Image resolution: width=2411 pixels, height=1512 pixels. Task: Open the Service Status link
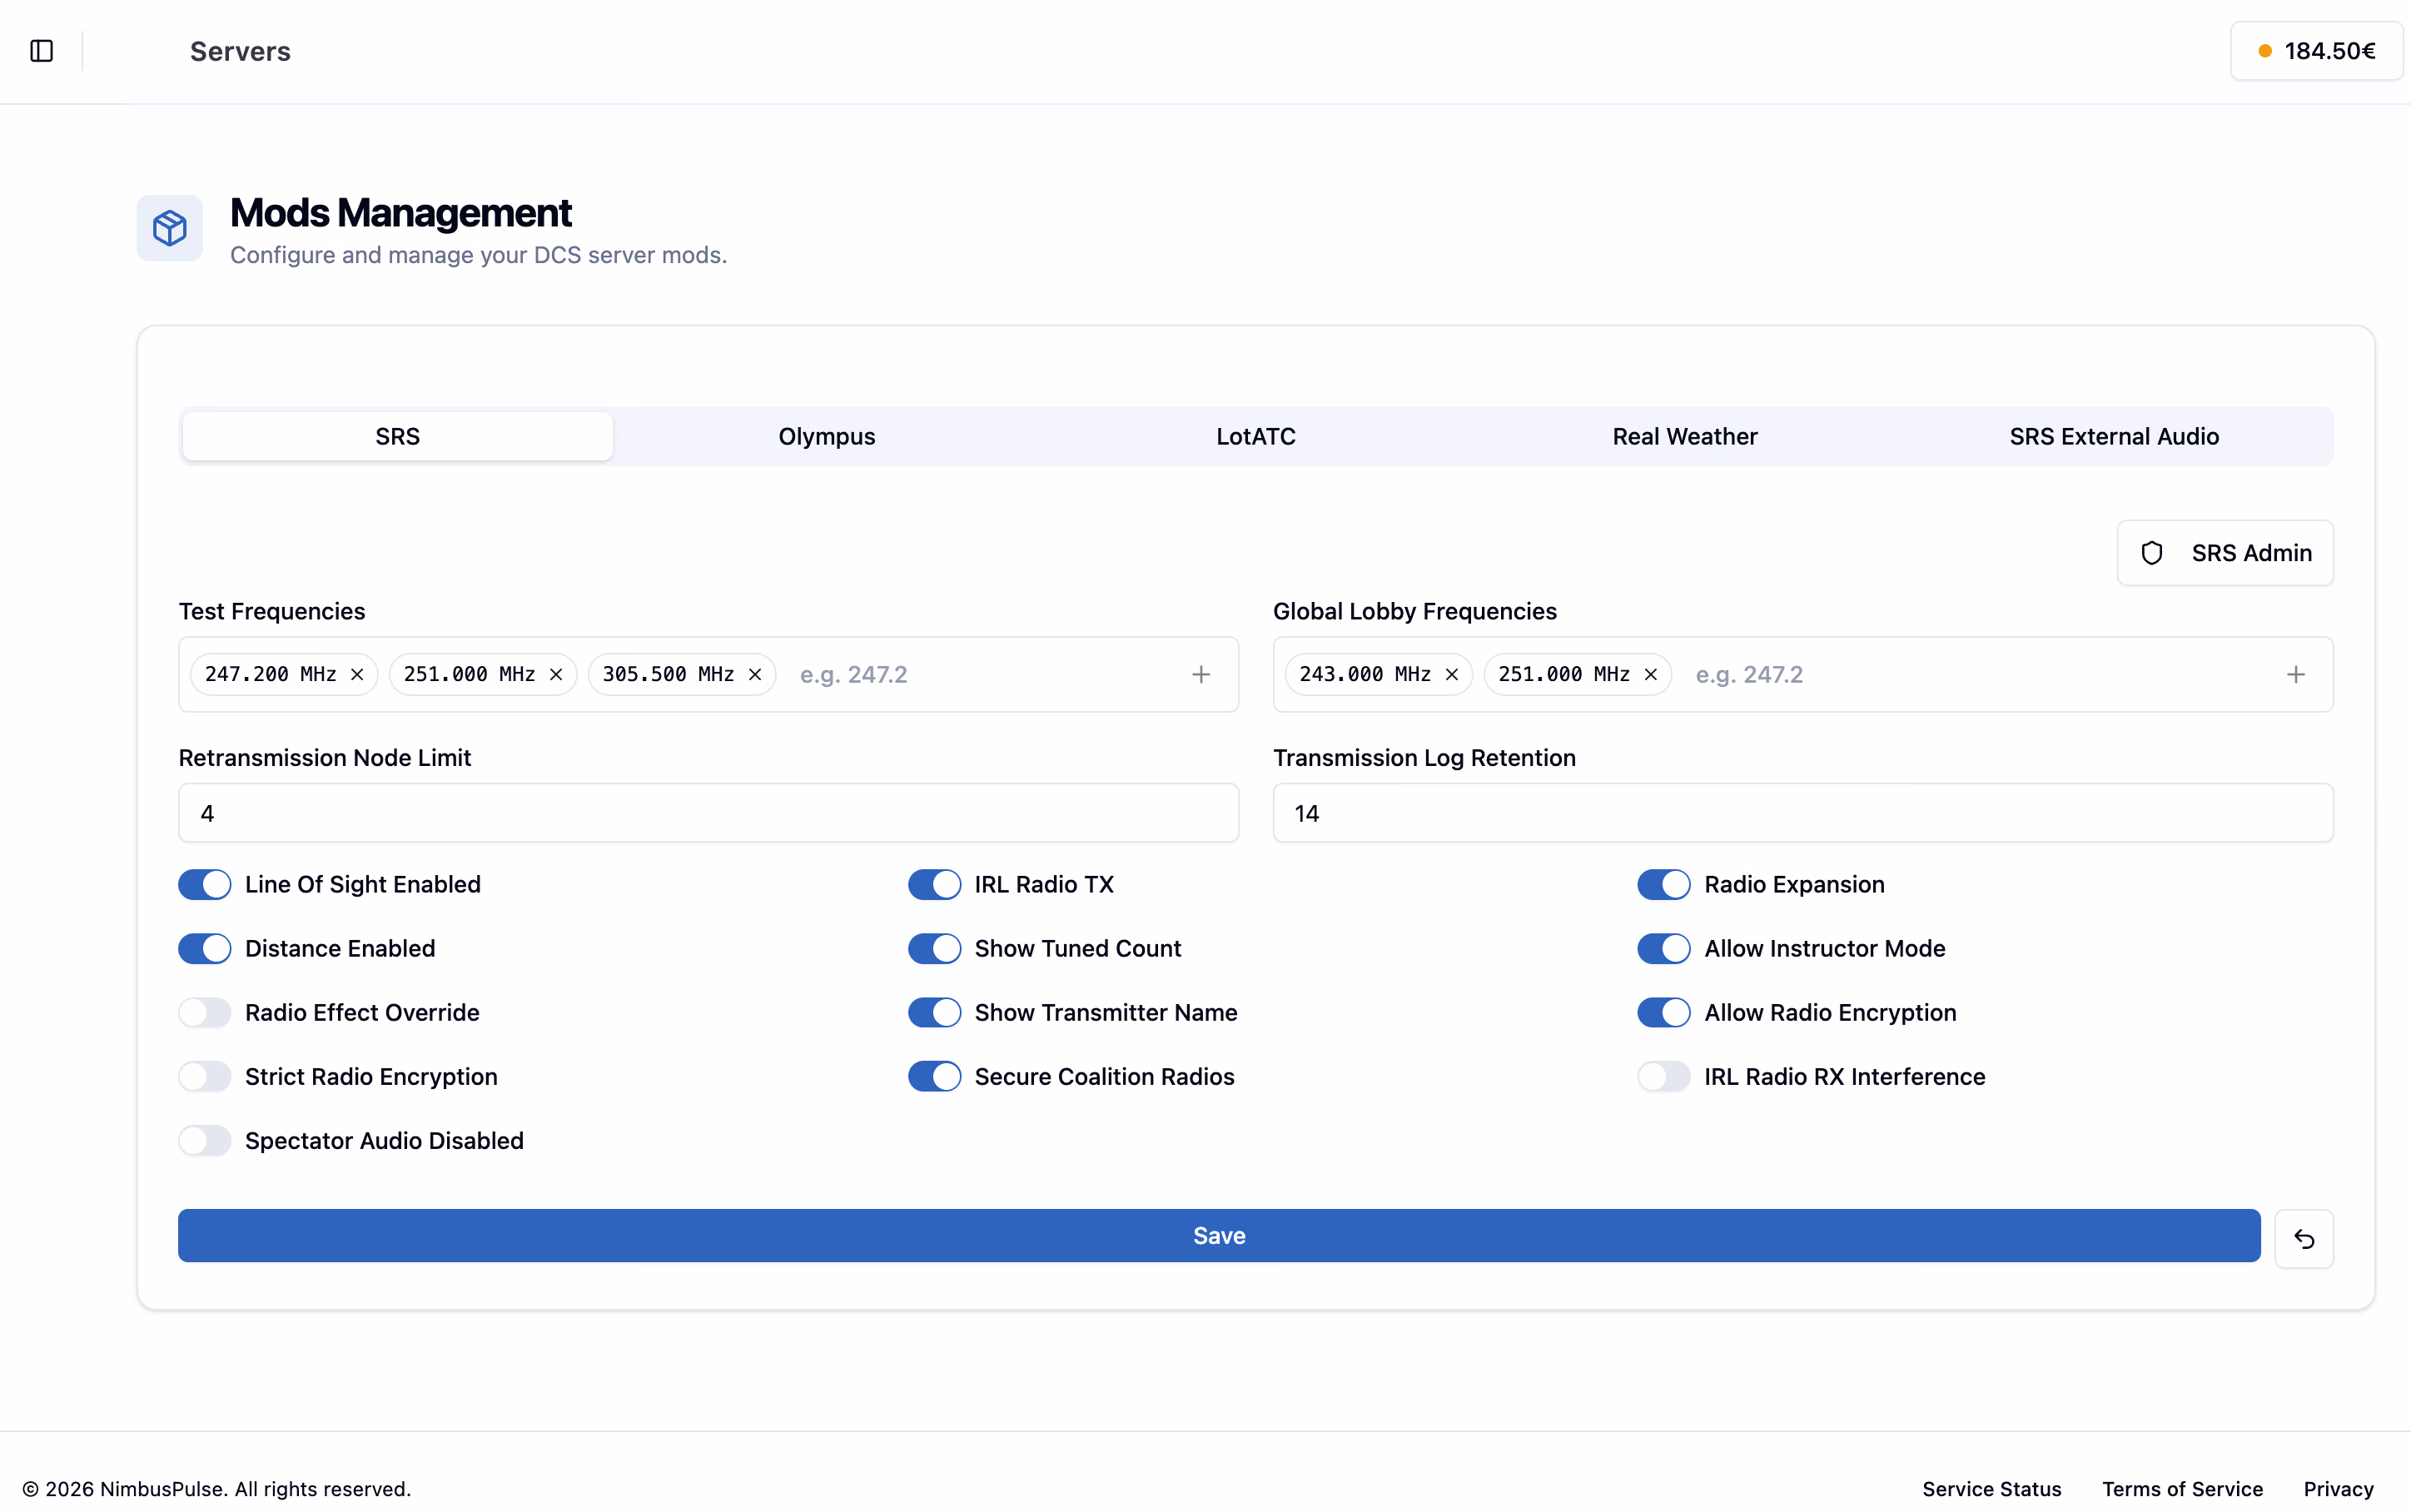coord(1991,1489)
